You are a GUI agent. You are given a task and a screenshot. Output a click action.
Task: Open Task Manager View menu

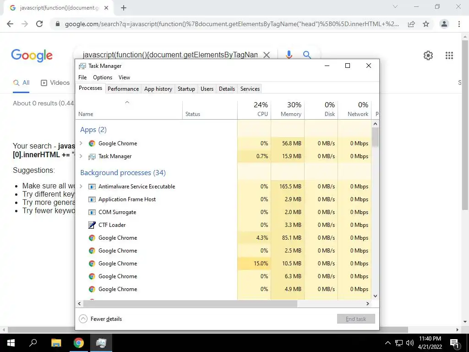(x=124, y=77)
